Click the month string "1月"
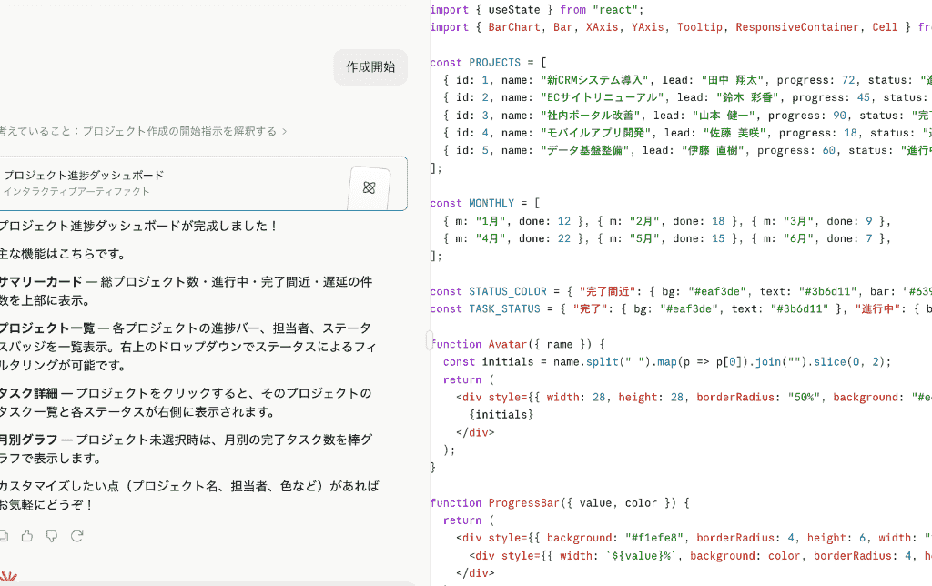This screenshot has height=586, width=932. [x=491, y=221]
